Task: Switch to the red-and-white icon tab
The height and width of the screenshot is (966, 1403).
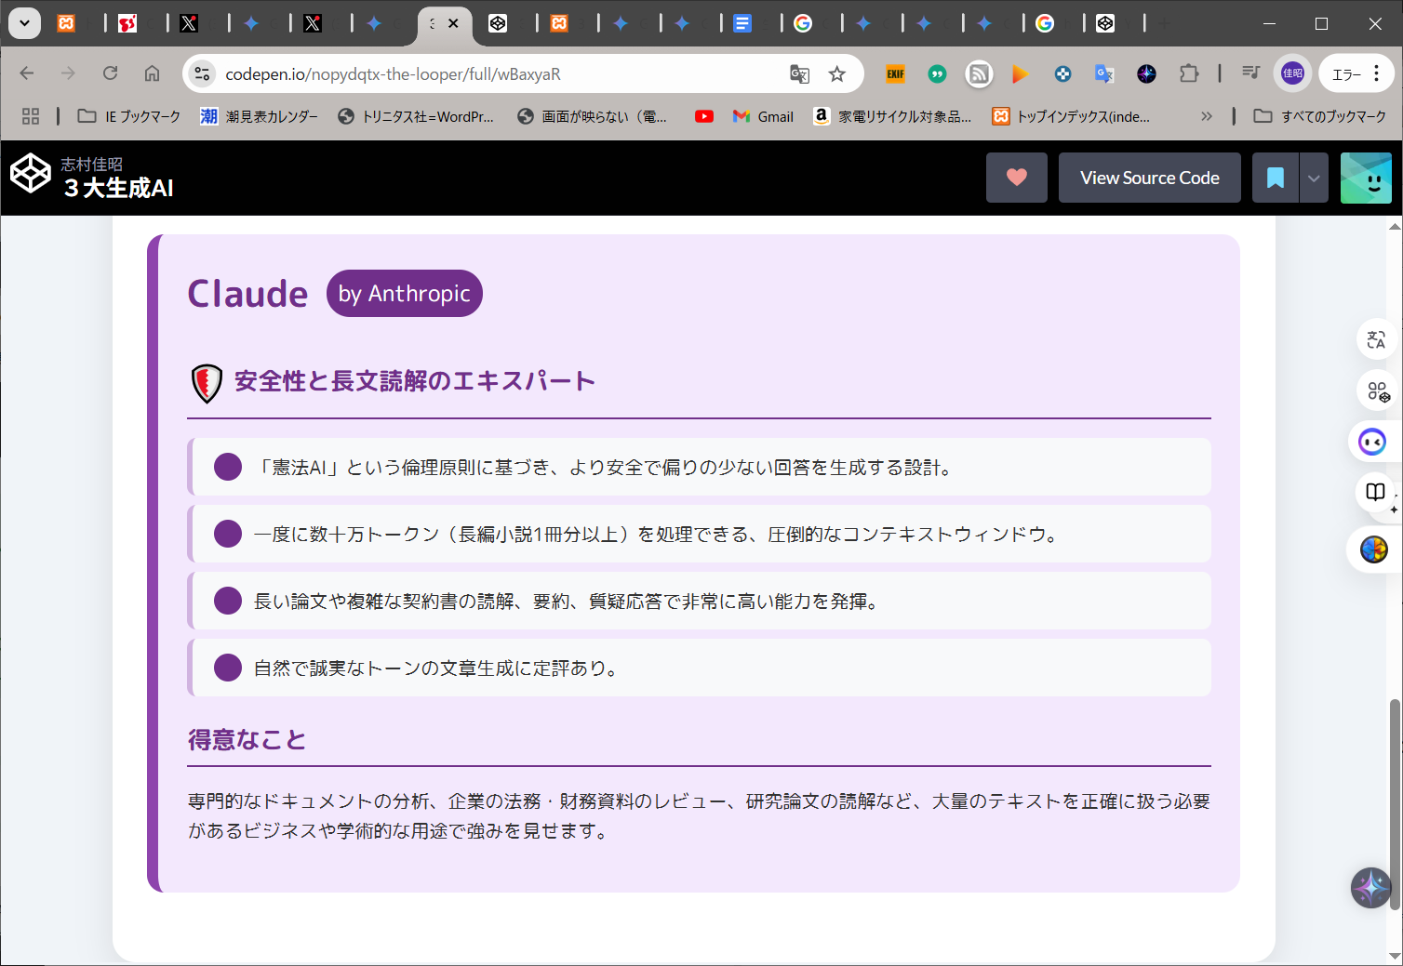Action: 127,23
